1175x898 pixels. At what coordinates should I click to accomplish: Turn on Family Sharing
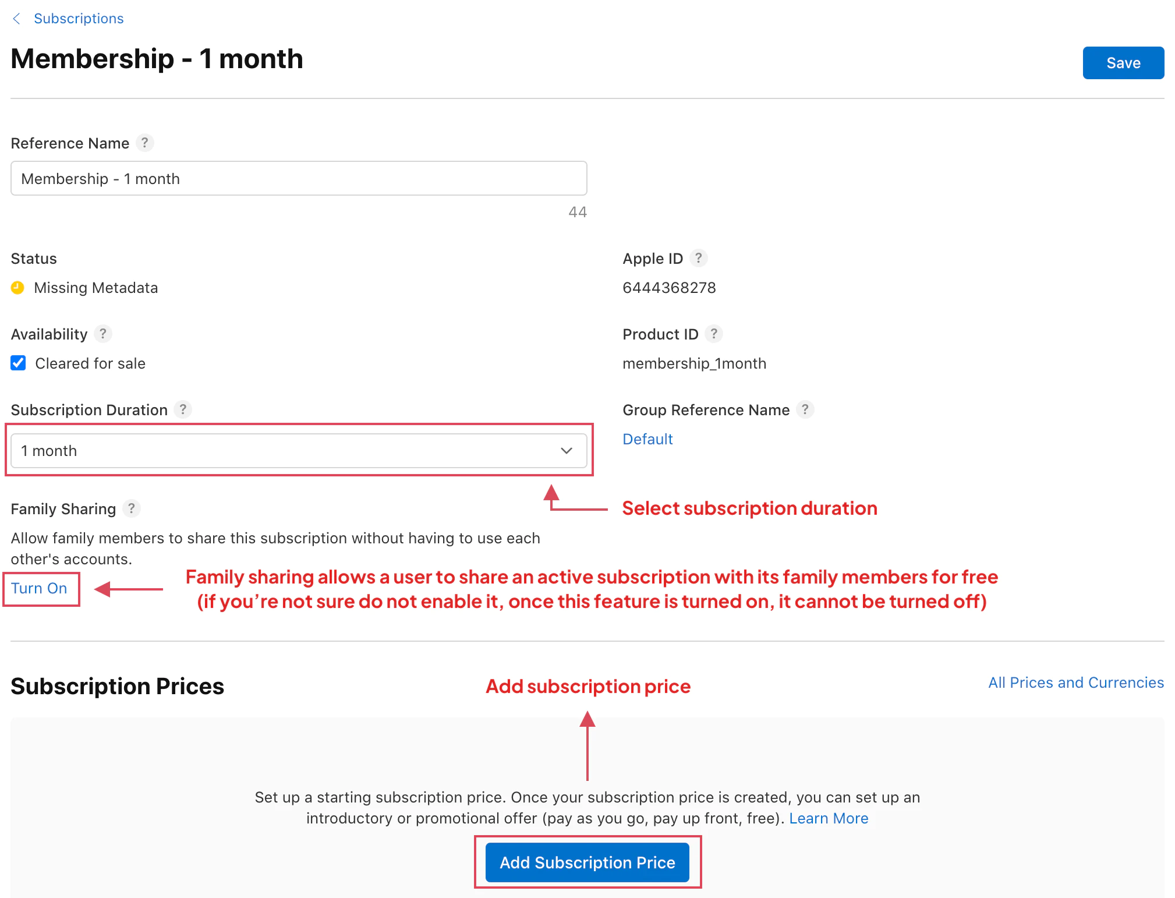point(38,588)
